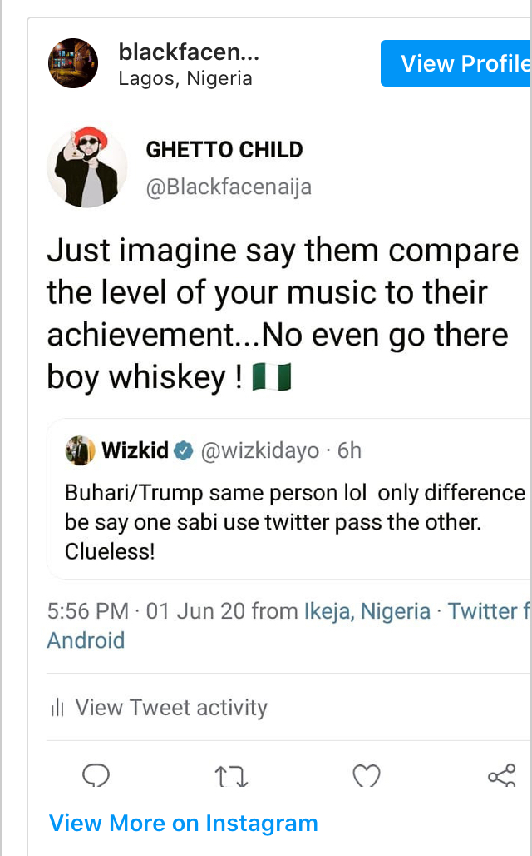Click View Tweet activity text
The width and height of the screenshot is (532, 856).
171,708
